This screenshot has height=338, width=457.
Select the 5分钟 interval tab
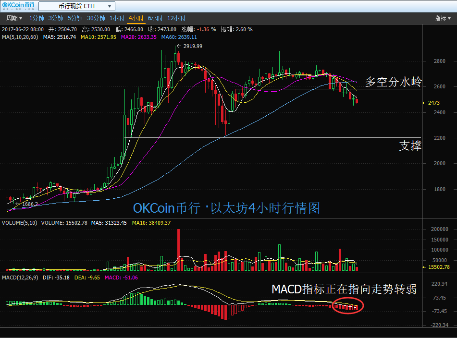[x=75, y=18]
